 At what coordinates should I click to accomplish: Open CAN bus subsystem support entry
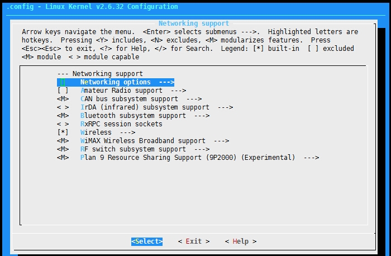pyautogui.click(x=129, y=99)
